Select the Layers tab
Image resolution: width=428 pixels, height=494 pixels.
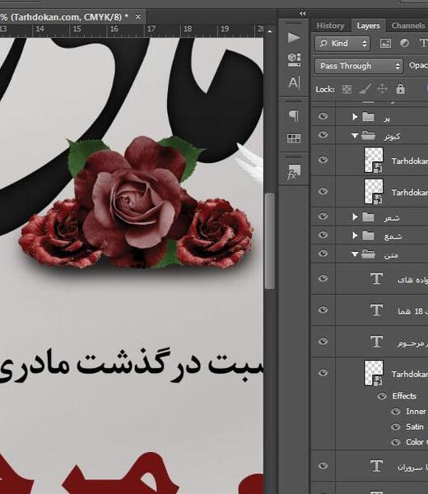(x=368, y=26)
